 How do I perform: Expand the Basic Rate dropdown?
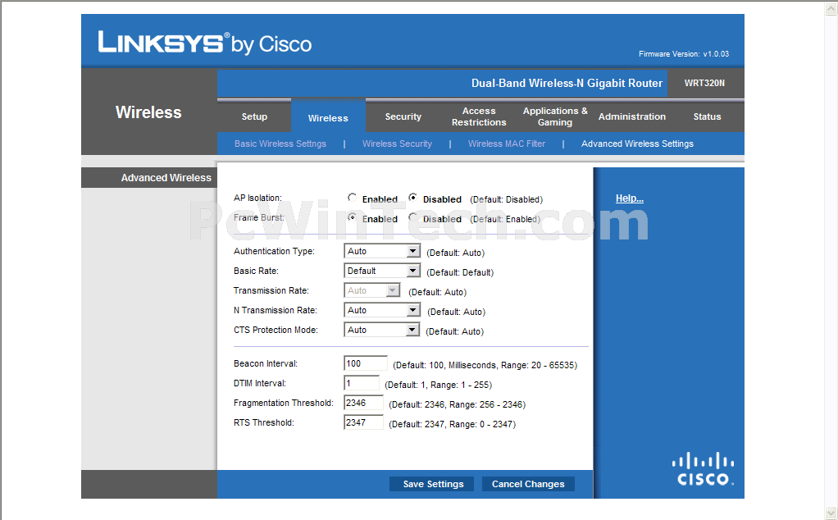[382, 271]
